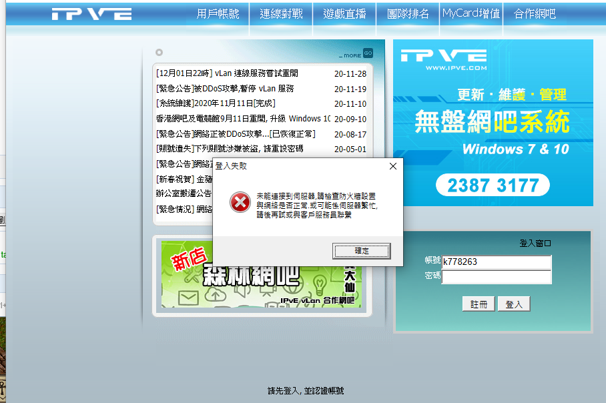Select the date 20-09-10 in the news list
This screenshot has height=403, width=606.
click(350, 119)
